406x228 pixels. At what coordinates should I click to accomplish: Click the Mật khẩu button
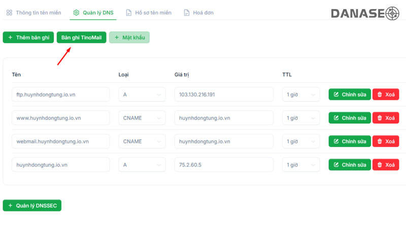tap(129, 37)
